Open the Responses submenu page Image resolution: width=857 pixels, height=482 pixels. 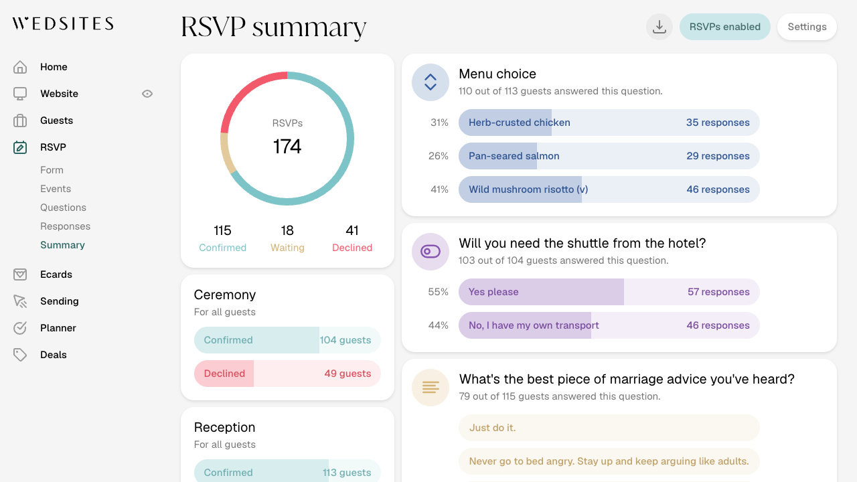point(65,226)
